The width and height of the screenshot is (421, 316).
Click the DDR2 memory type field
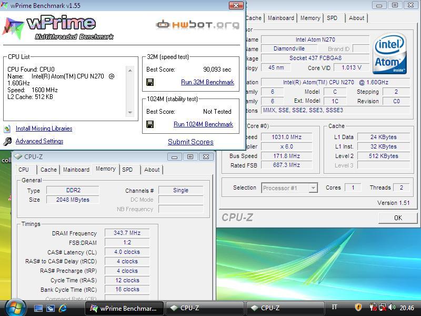(x=73, y=190)
